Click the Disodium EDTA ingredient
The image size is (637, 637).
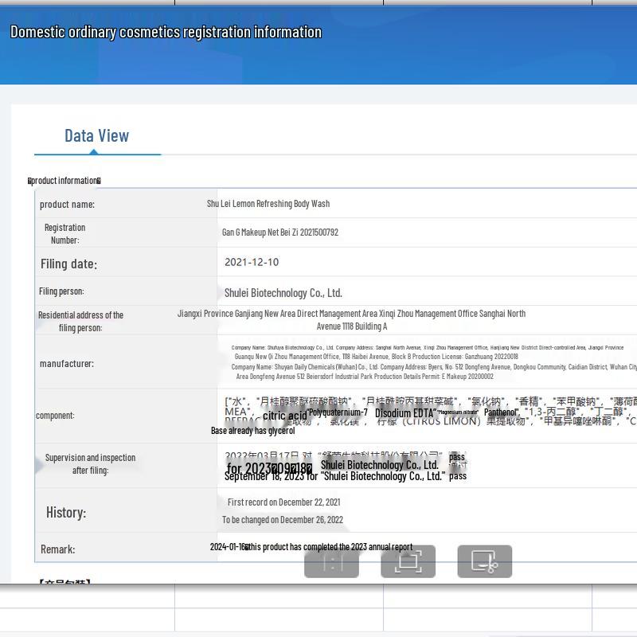coord(404,412)
